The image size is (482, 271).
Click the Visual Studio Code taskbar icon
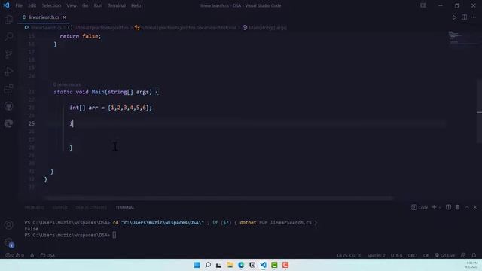coord(263,265)
